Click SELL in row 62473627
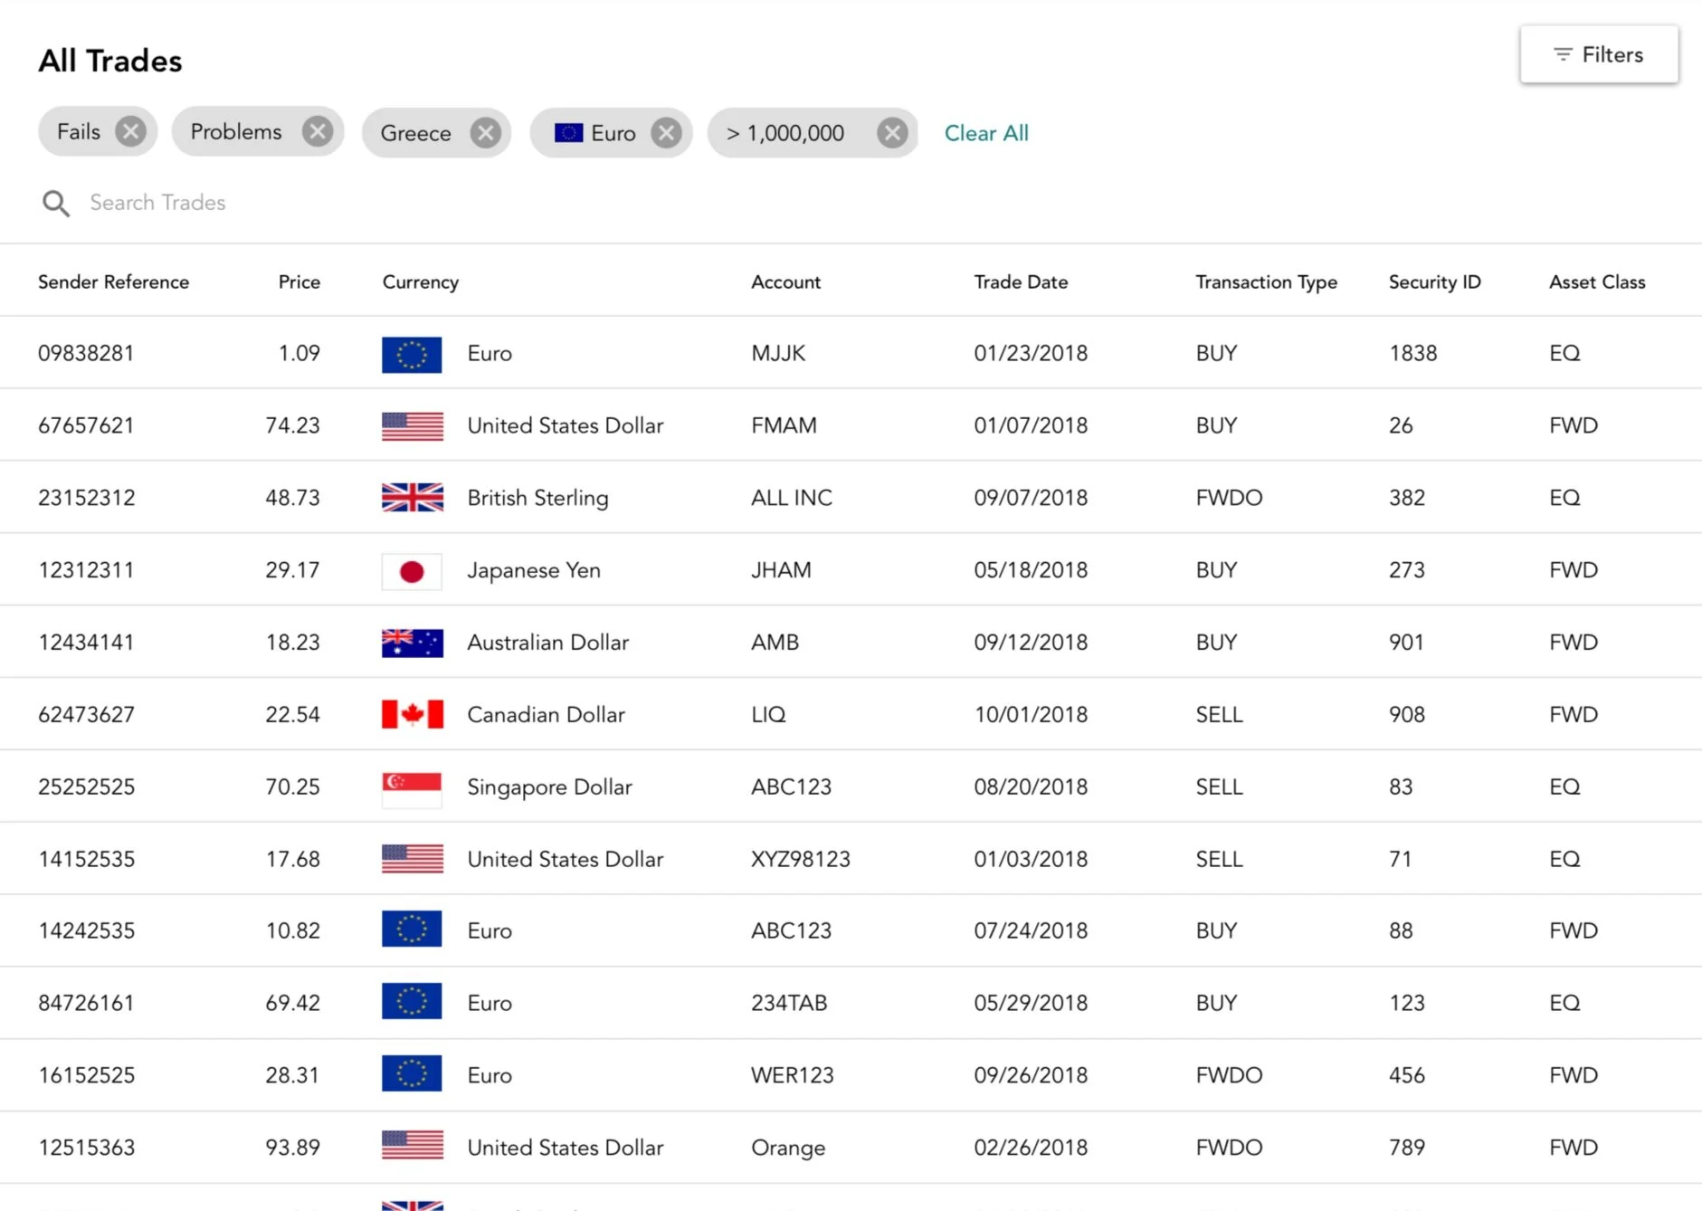Viewport: 1702px width, 1211px height. (1219, 715)
